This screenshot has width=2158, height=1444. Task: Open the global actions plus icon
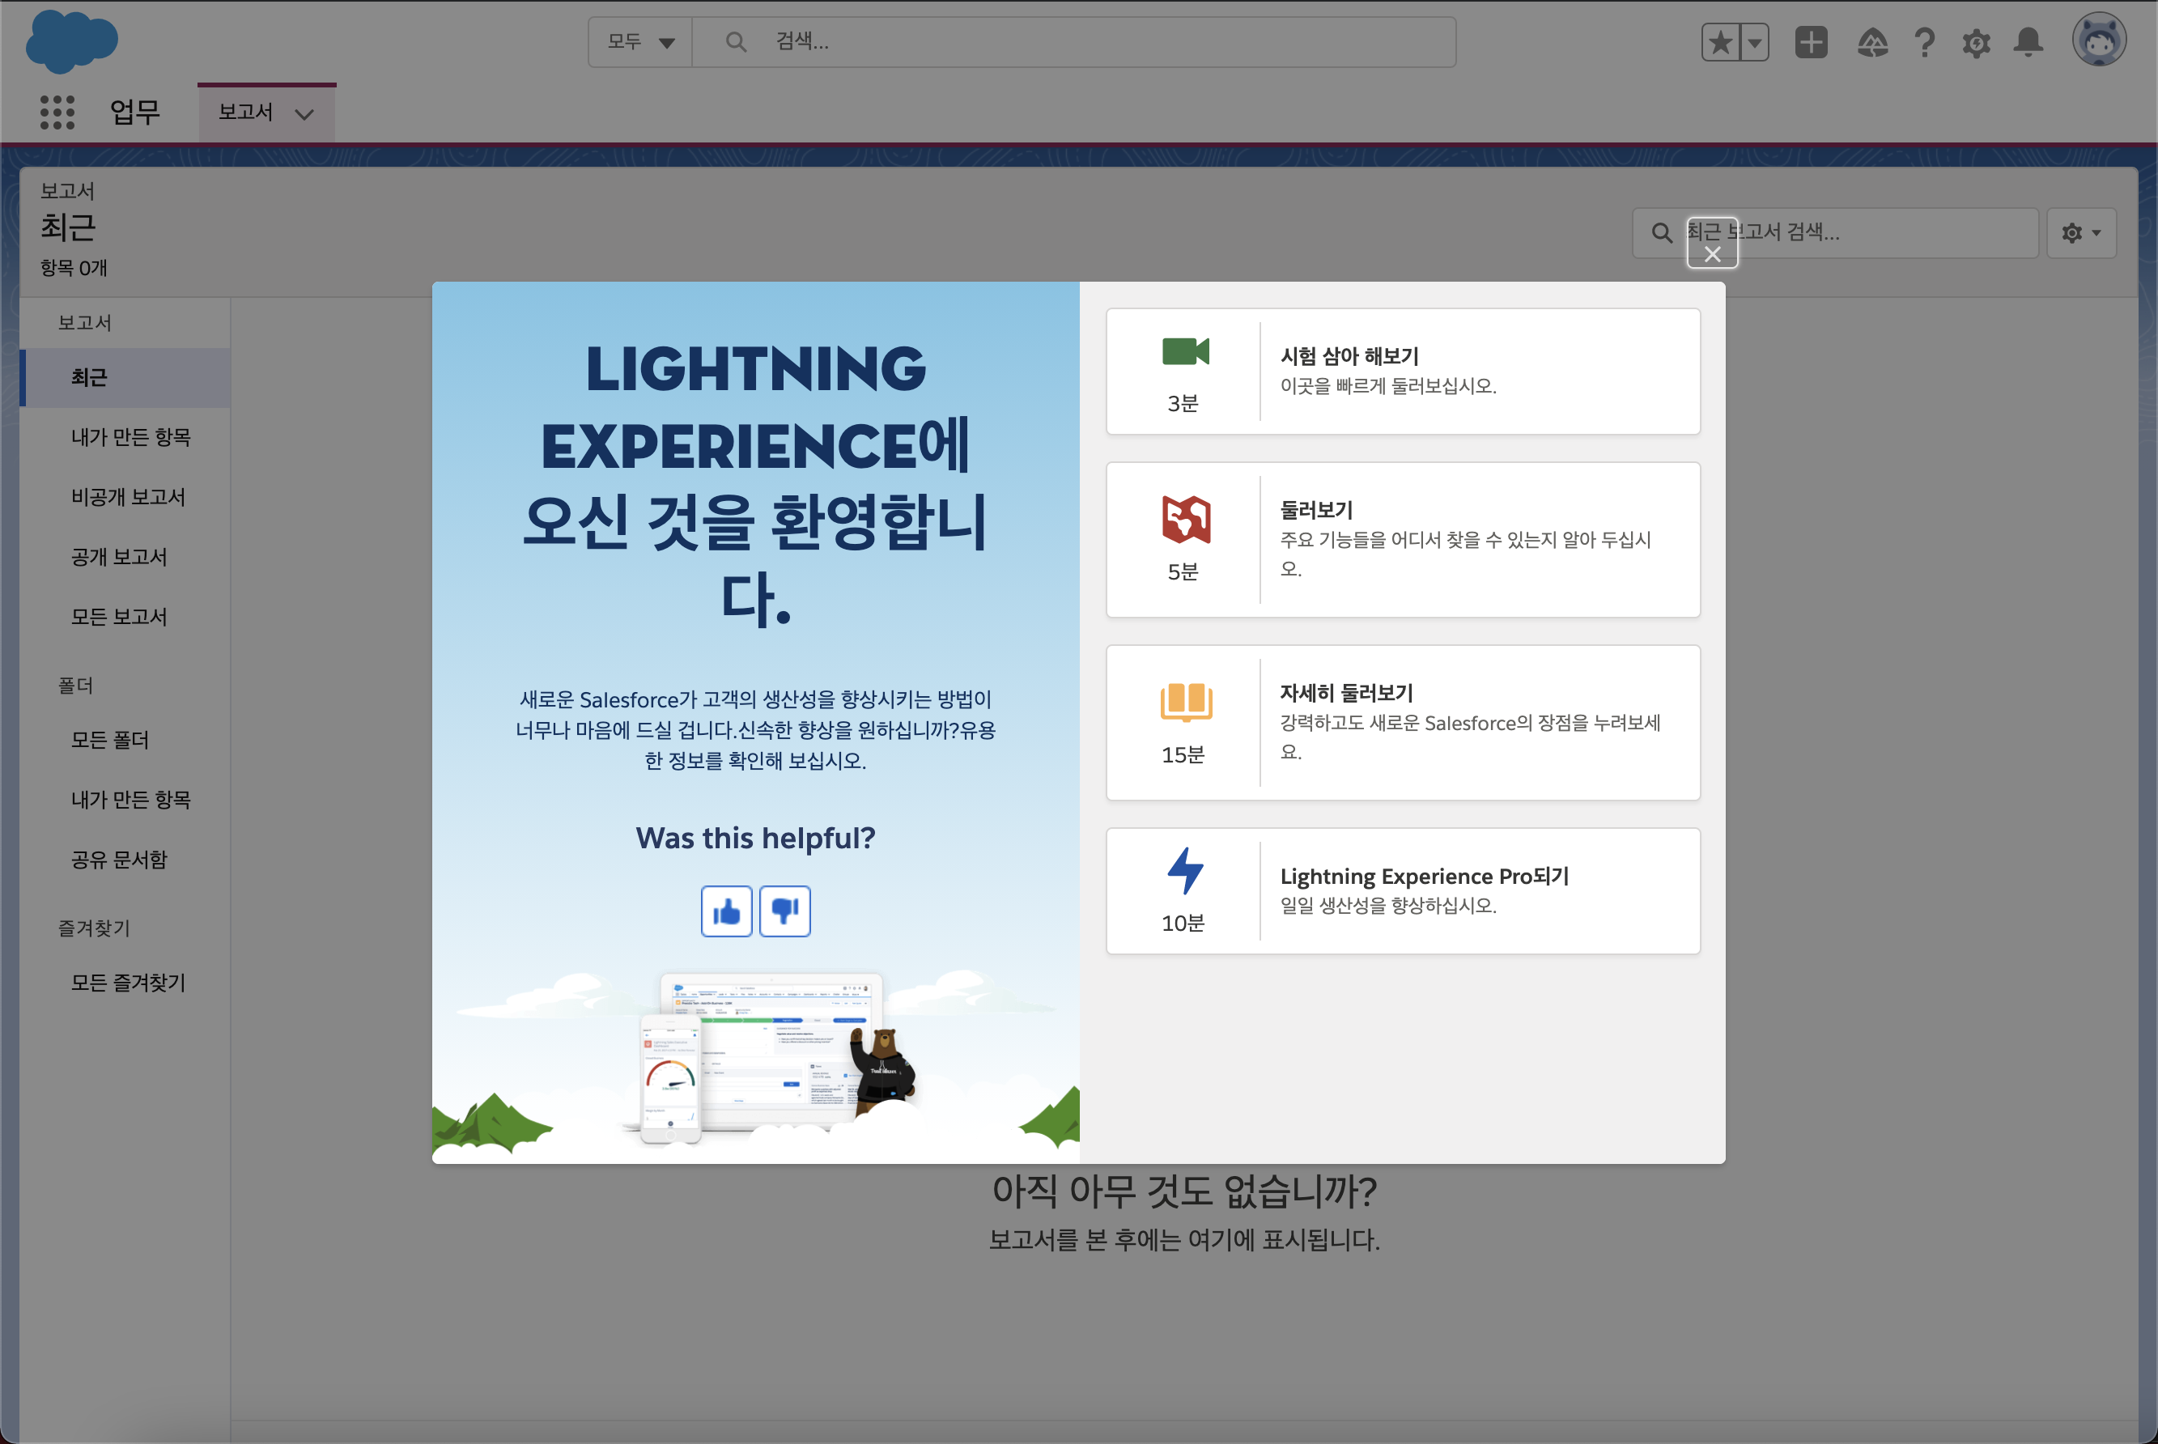click(1811, 42)
